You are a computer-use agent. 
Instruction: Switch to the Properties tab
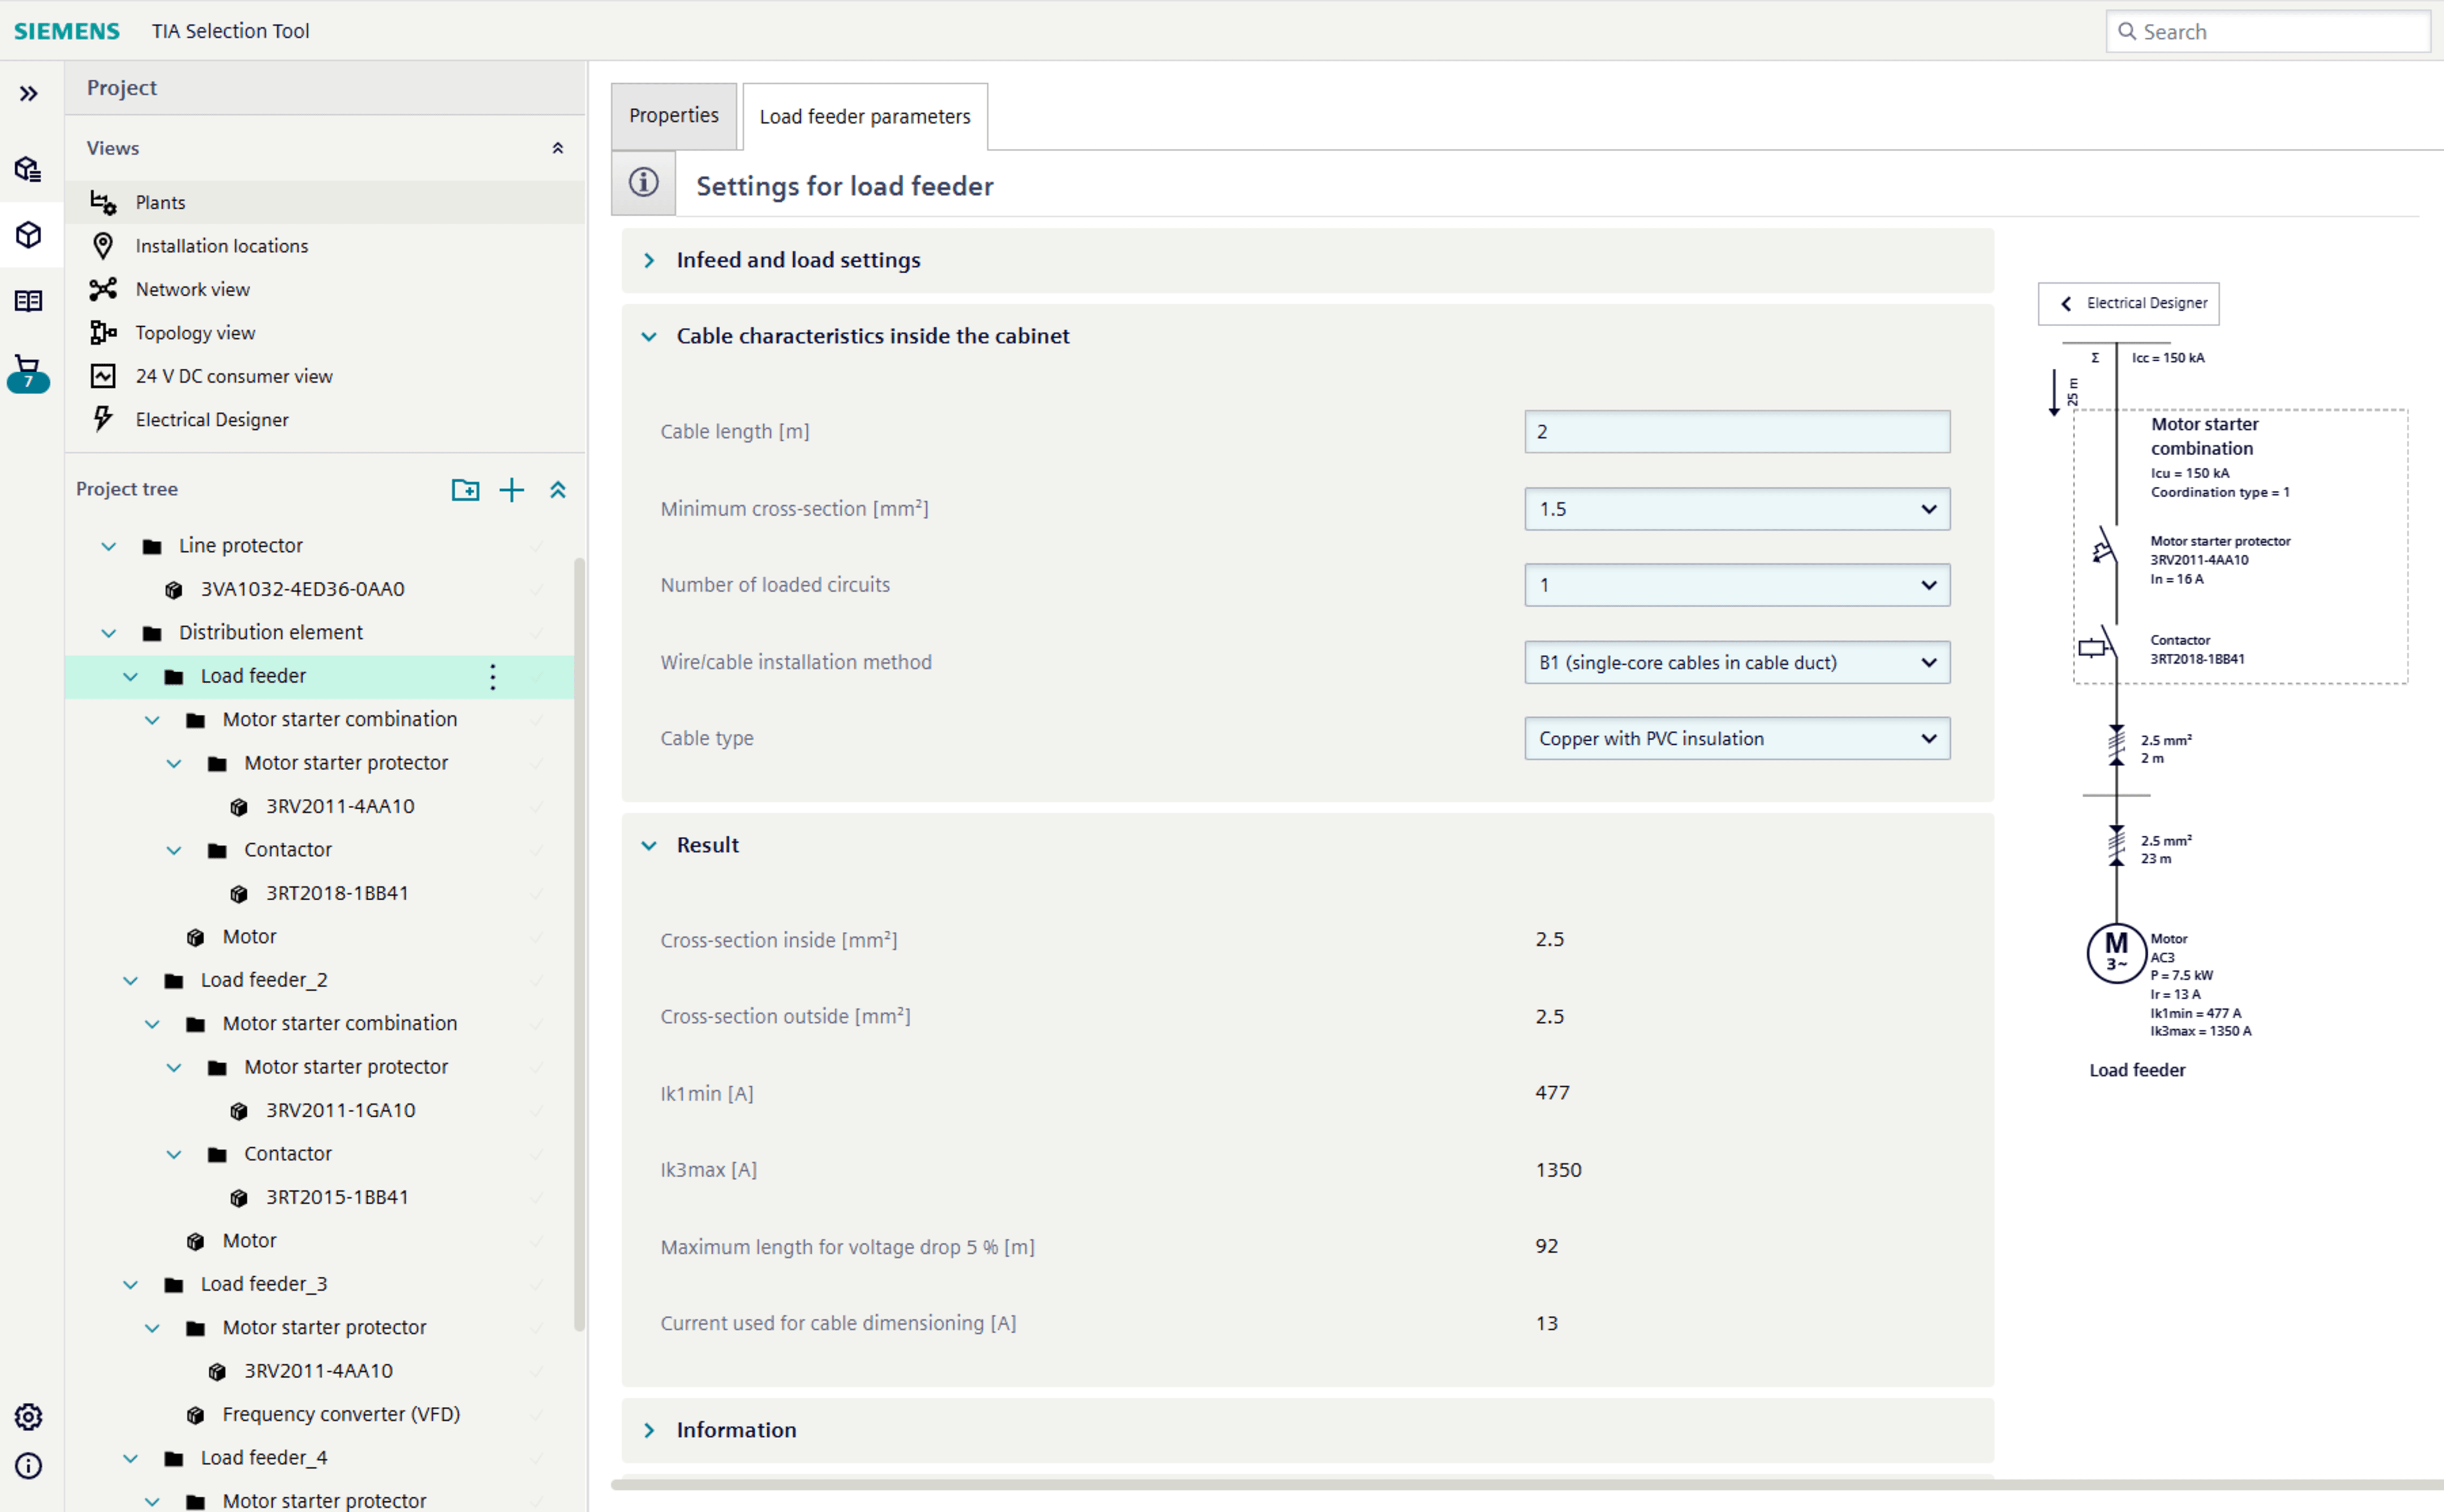(x=674, y=116)
